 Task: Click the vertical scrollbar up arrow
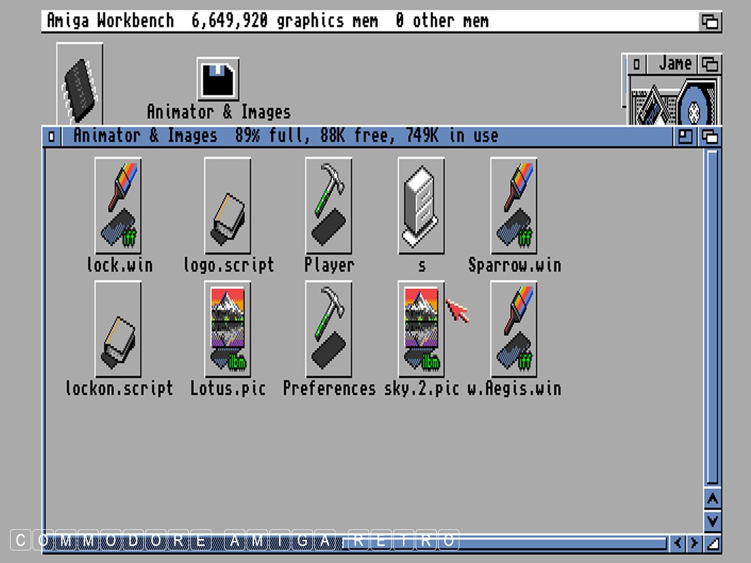pyautogui.click(x=712, y=499)
